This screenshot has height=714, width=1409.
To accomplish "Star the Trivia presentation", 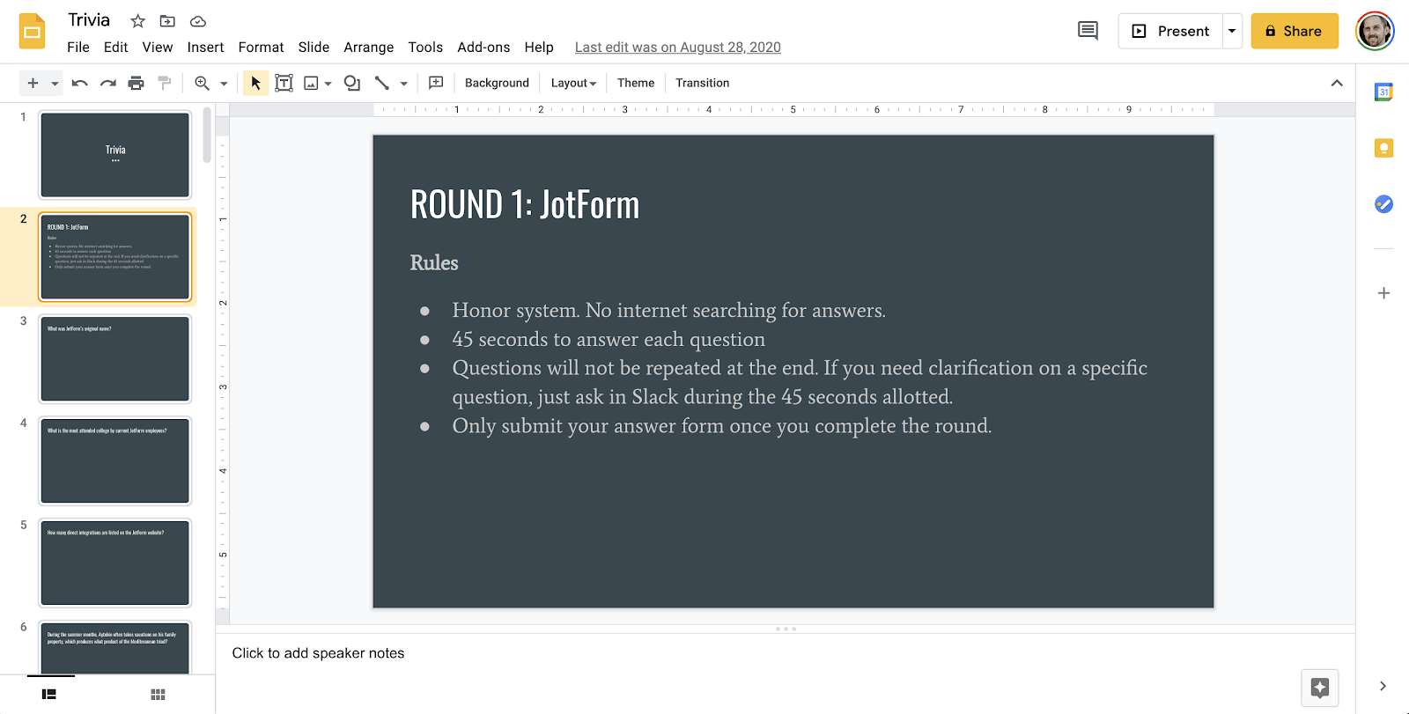I will click(137, 21).
